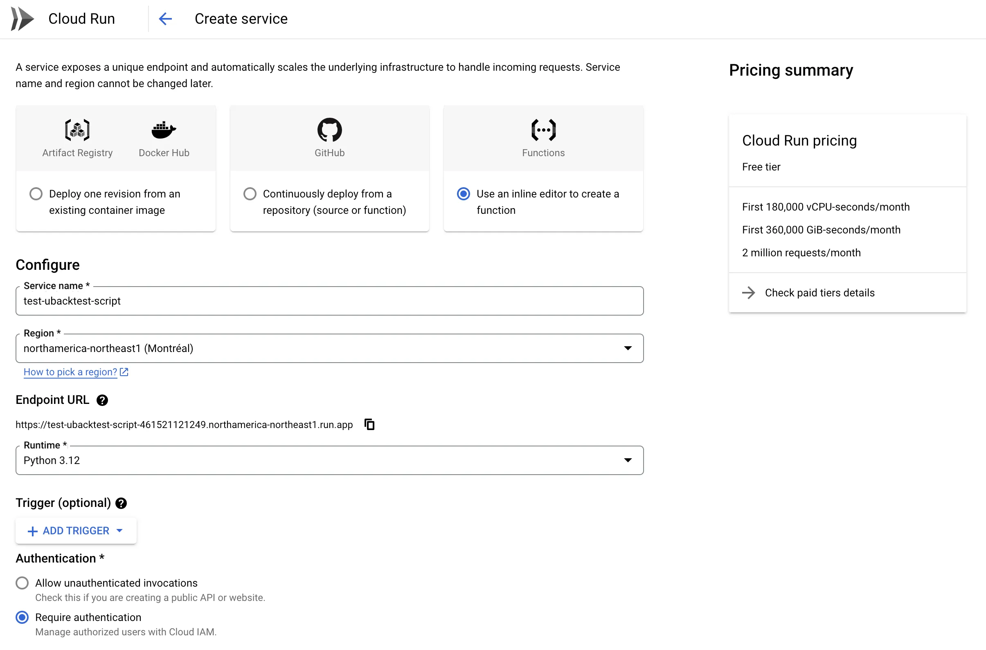Open the Runtime dropdown
The width and height of the screenshot is (986, 650).
[628, 460]
